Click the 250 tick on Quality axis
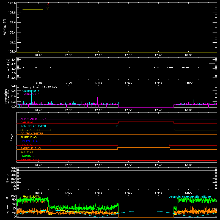 click(x=13, y=171)
